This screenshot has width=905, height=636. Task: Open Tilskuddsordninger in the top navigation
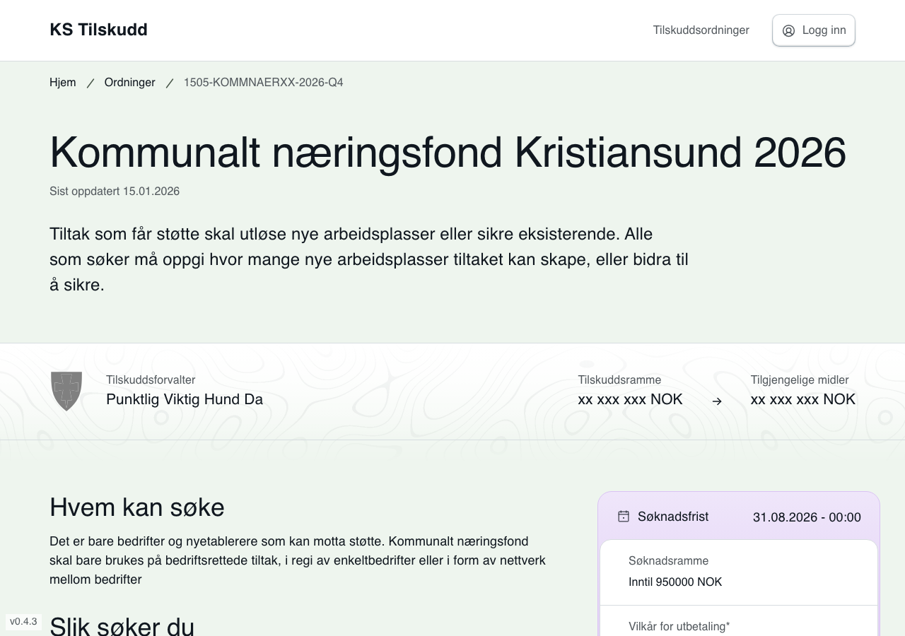[x=701, y=30]
